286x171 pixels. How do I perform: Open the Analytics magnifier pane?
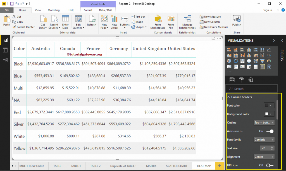point(251,80)
